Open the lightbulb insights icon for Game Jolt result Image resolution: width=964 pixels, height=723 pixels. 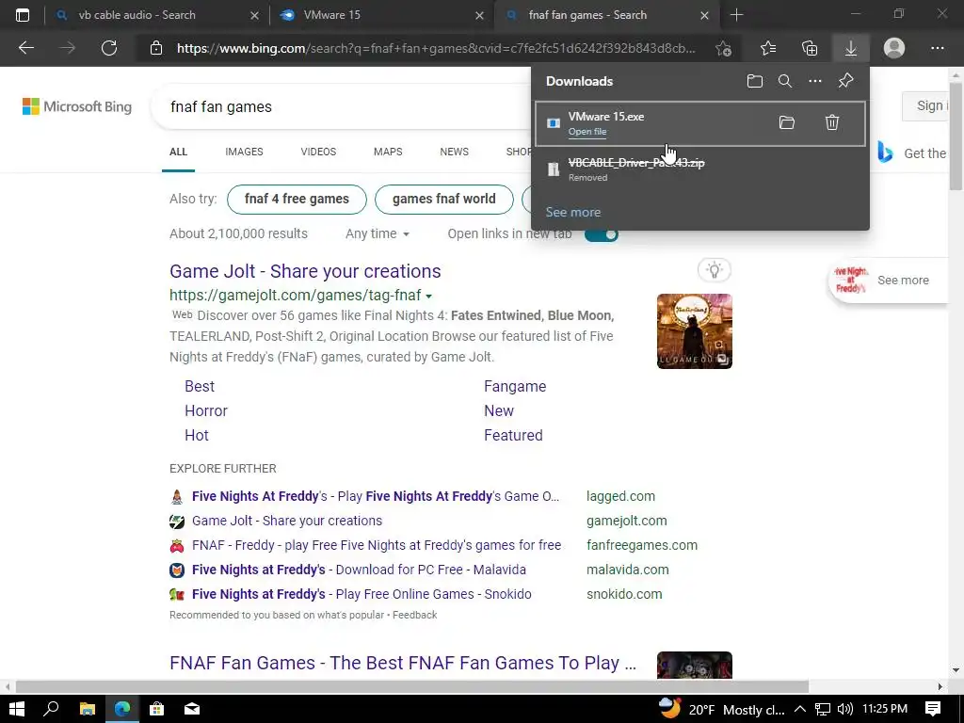[715, 270]
